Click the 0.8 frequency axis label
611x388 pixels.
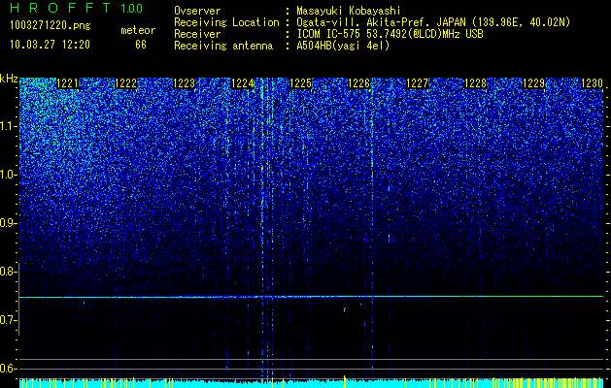(x=8, y=272)
